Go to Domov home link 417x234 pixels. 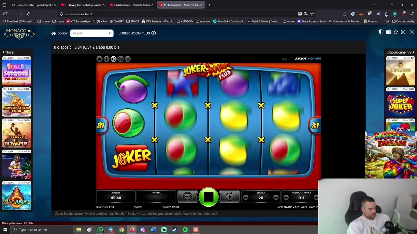point(60,33)
